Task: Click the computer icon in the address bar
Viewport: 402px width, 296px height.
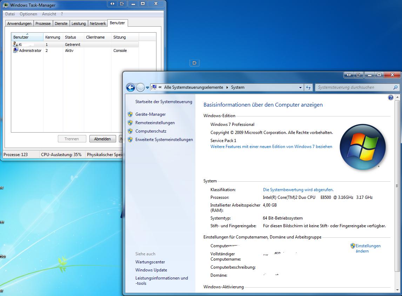Action: click(x=154, y=87)
